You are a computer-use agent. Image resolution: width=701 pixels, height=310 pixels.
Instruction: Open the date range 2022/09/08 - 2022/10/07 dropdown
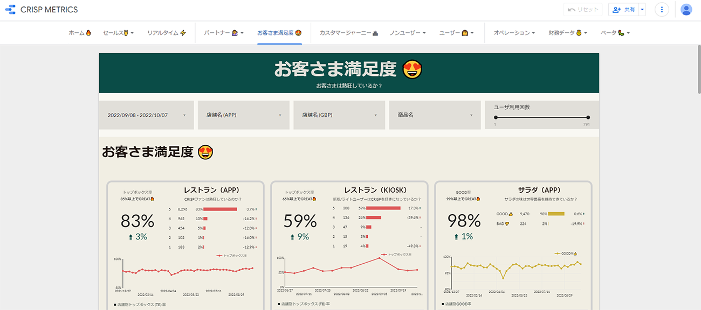[146, 115]
